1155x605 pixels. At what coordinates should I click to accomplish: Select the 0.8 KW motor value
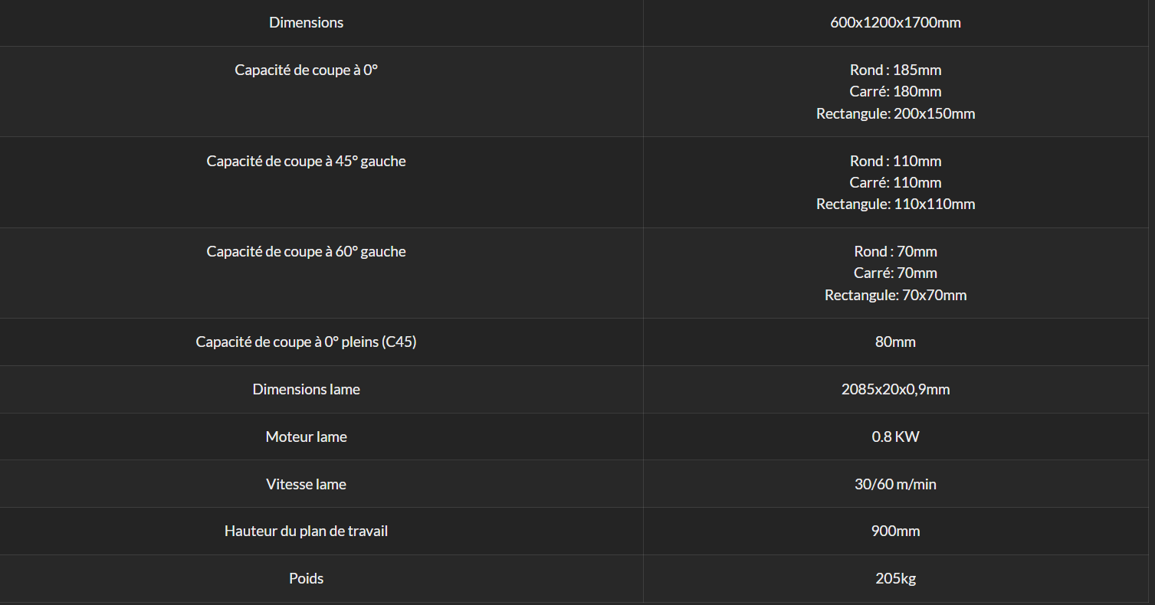(895, 437)
